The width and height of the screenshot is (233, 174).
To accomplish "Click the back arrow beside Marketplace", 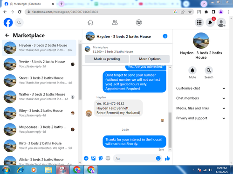I will click(7, 35).
